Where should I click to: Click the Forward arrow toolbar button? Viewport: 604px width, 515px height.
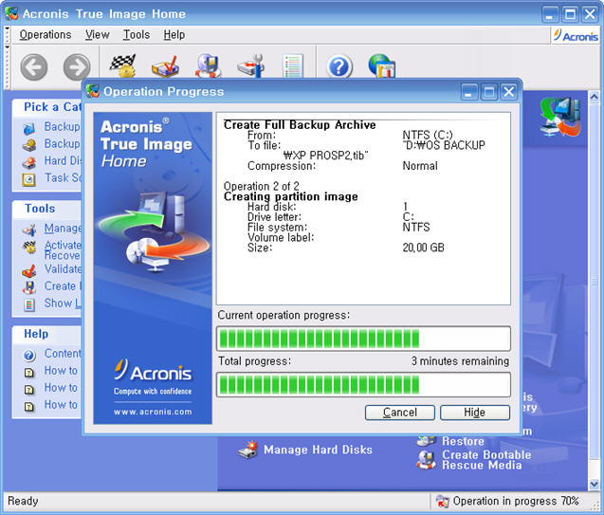pyautogui.click(x=77, y=67)
